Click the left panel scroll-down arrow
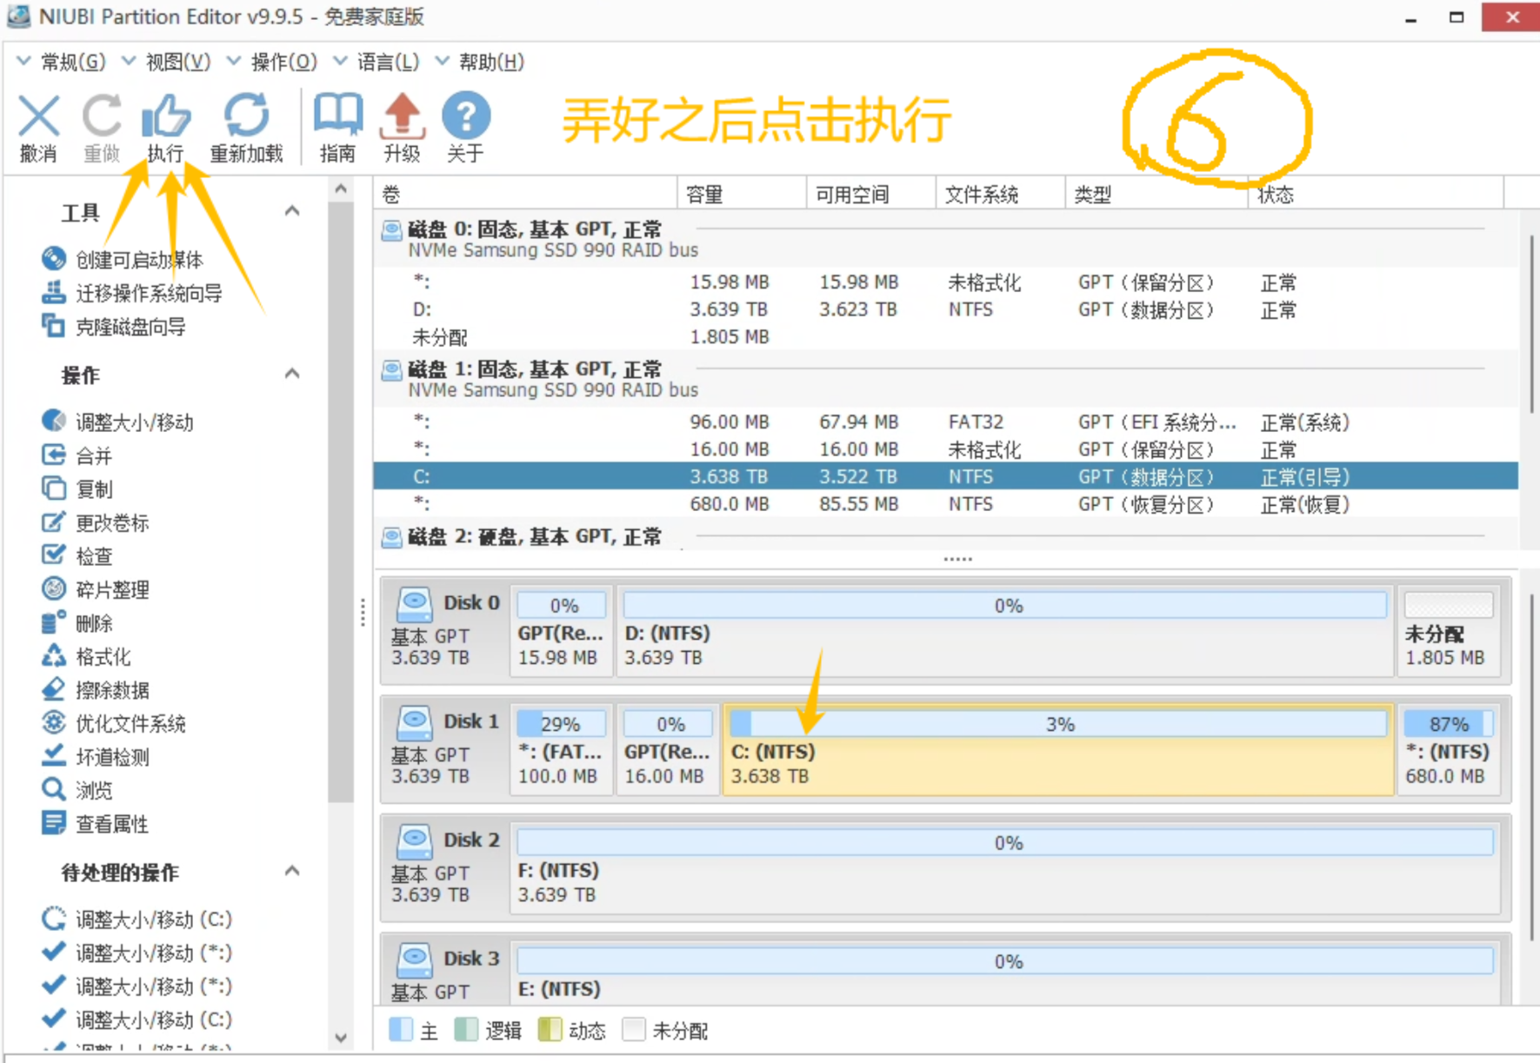This screenshot has width=1540, height=1063. (341, 1038)
